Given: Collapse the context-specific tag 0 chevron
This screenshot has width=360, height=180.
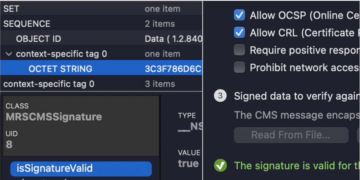Looking at the screenshot, I should click(9, 54).
